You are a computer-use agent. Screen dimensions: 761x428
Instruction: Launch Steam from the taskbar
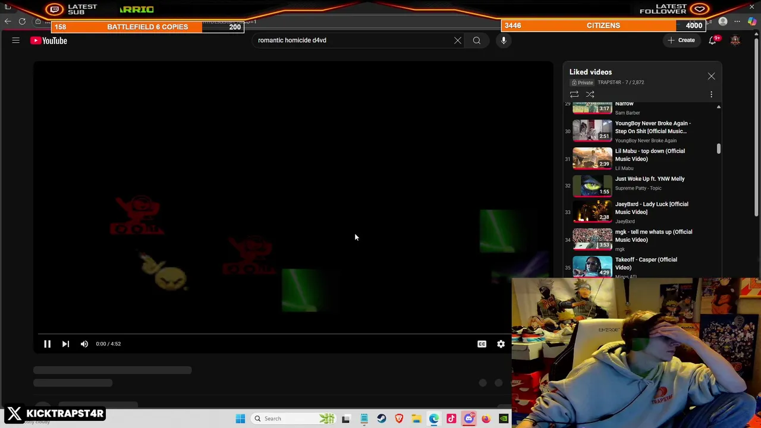[381, 418]
